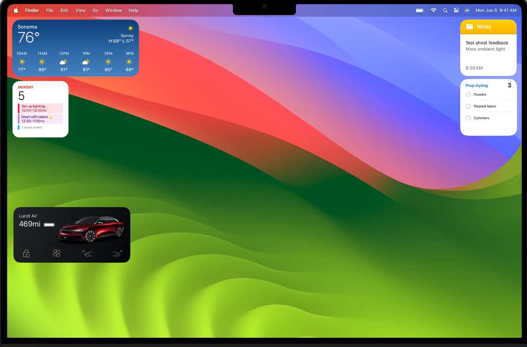Click the Lucid Air widget title

[x=28, y=216]
